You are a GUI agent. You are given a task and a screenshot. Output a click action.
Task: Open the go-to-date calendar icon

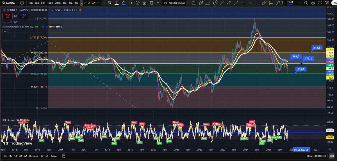tap(63, 156)
